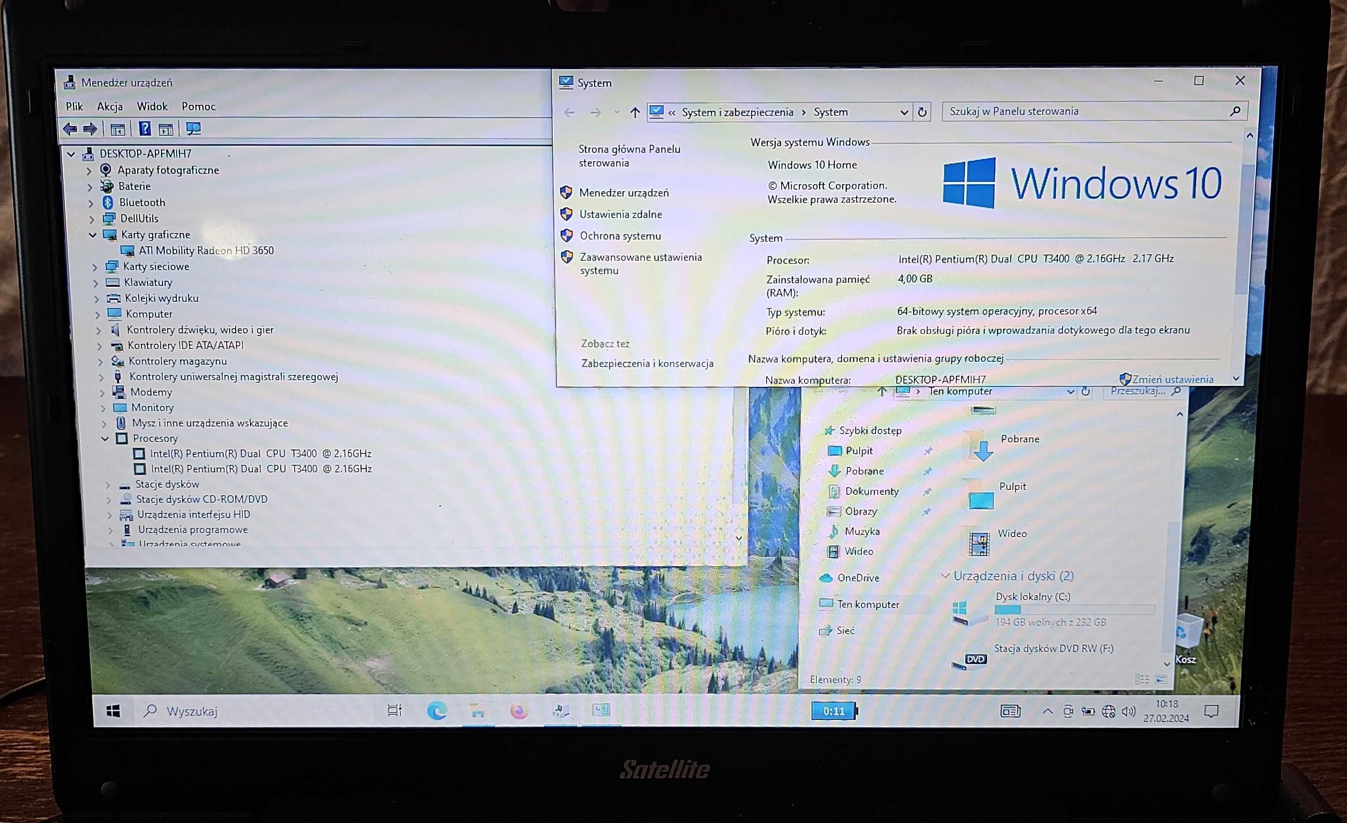Open the Plik menu in Device Manager
Viewport: 1347px width, 823px height.
click(75, 107)
